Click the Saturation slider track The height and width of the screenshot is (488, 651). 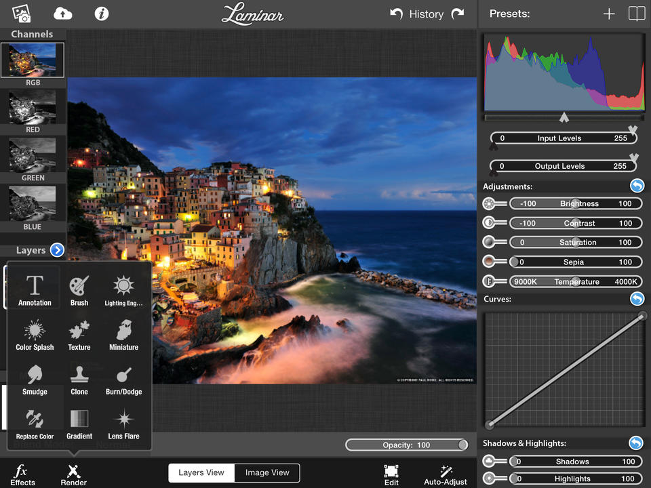(x=576, y=242)
